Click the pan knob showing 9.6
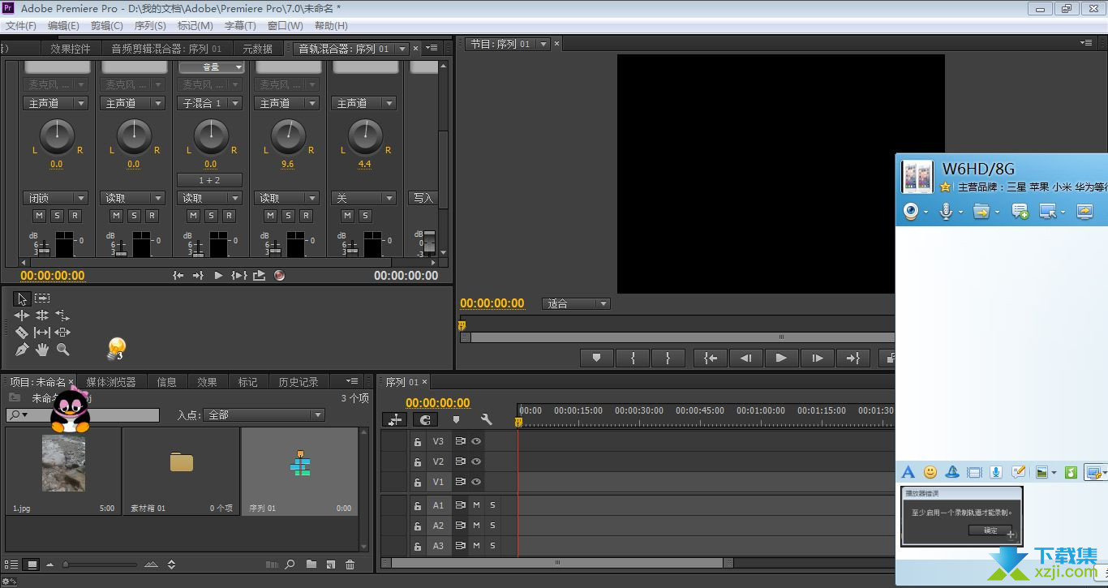This screenshot has width=1108, height=588. (x=288, y=135)
